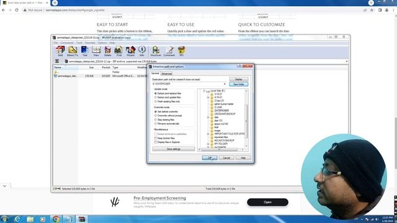Expand the 'dak' folder node
Viewport: 397px width, 223px height.
coord(208,117)
